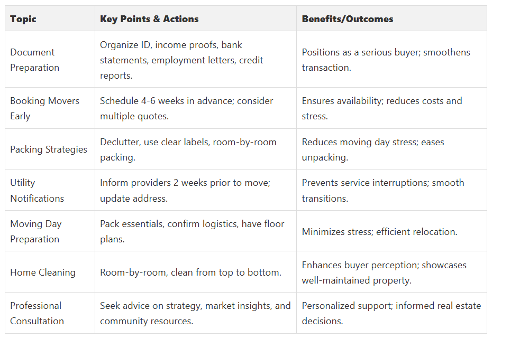Click the Key Points & Actions header
Screen dimensions: 529x339
[x=149, y=19]
